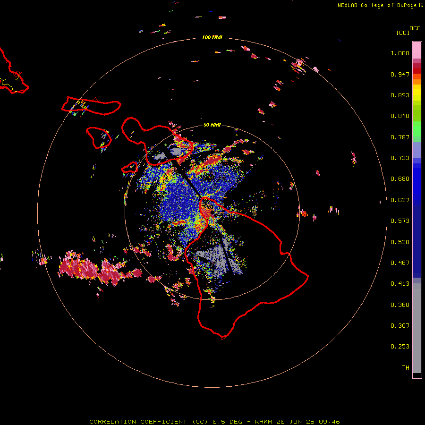
Task: Click the [CC] units label
Action: pyautogui.click(x=403, y=33)
